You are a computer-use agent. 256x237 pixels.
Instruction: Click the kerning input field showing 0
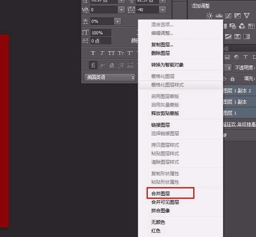(x=104, y=10)
